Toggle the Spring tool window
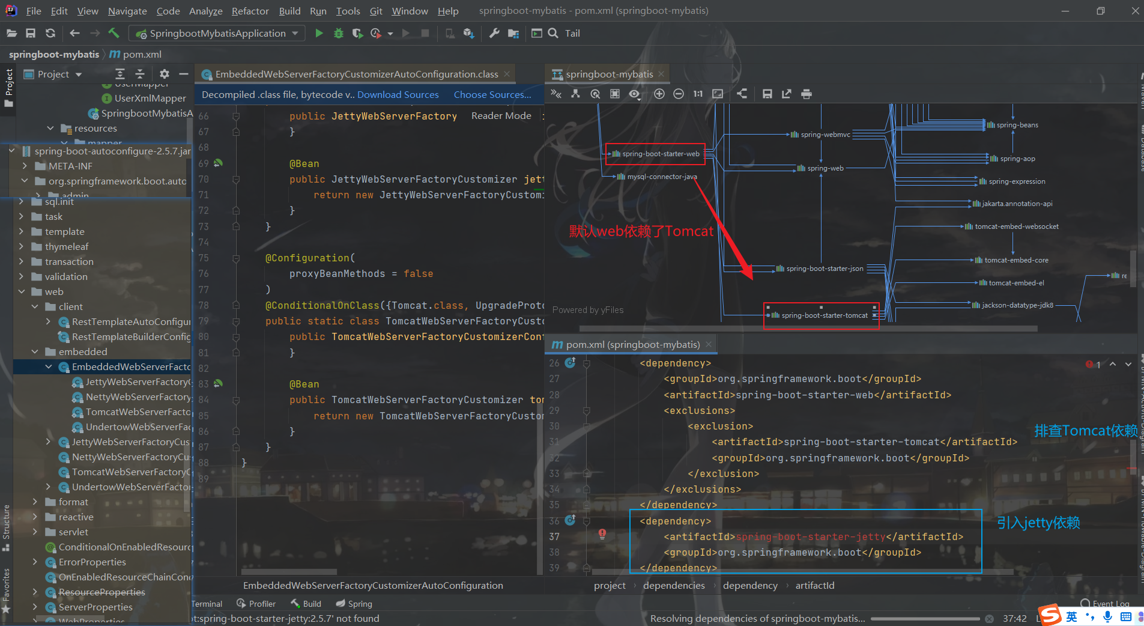1144x626 pixels. (x=354, y=604)
